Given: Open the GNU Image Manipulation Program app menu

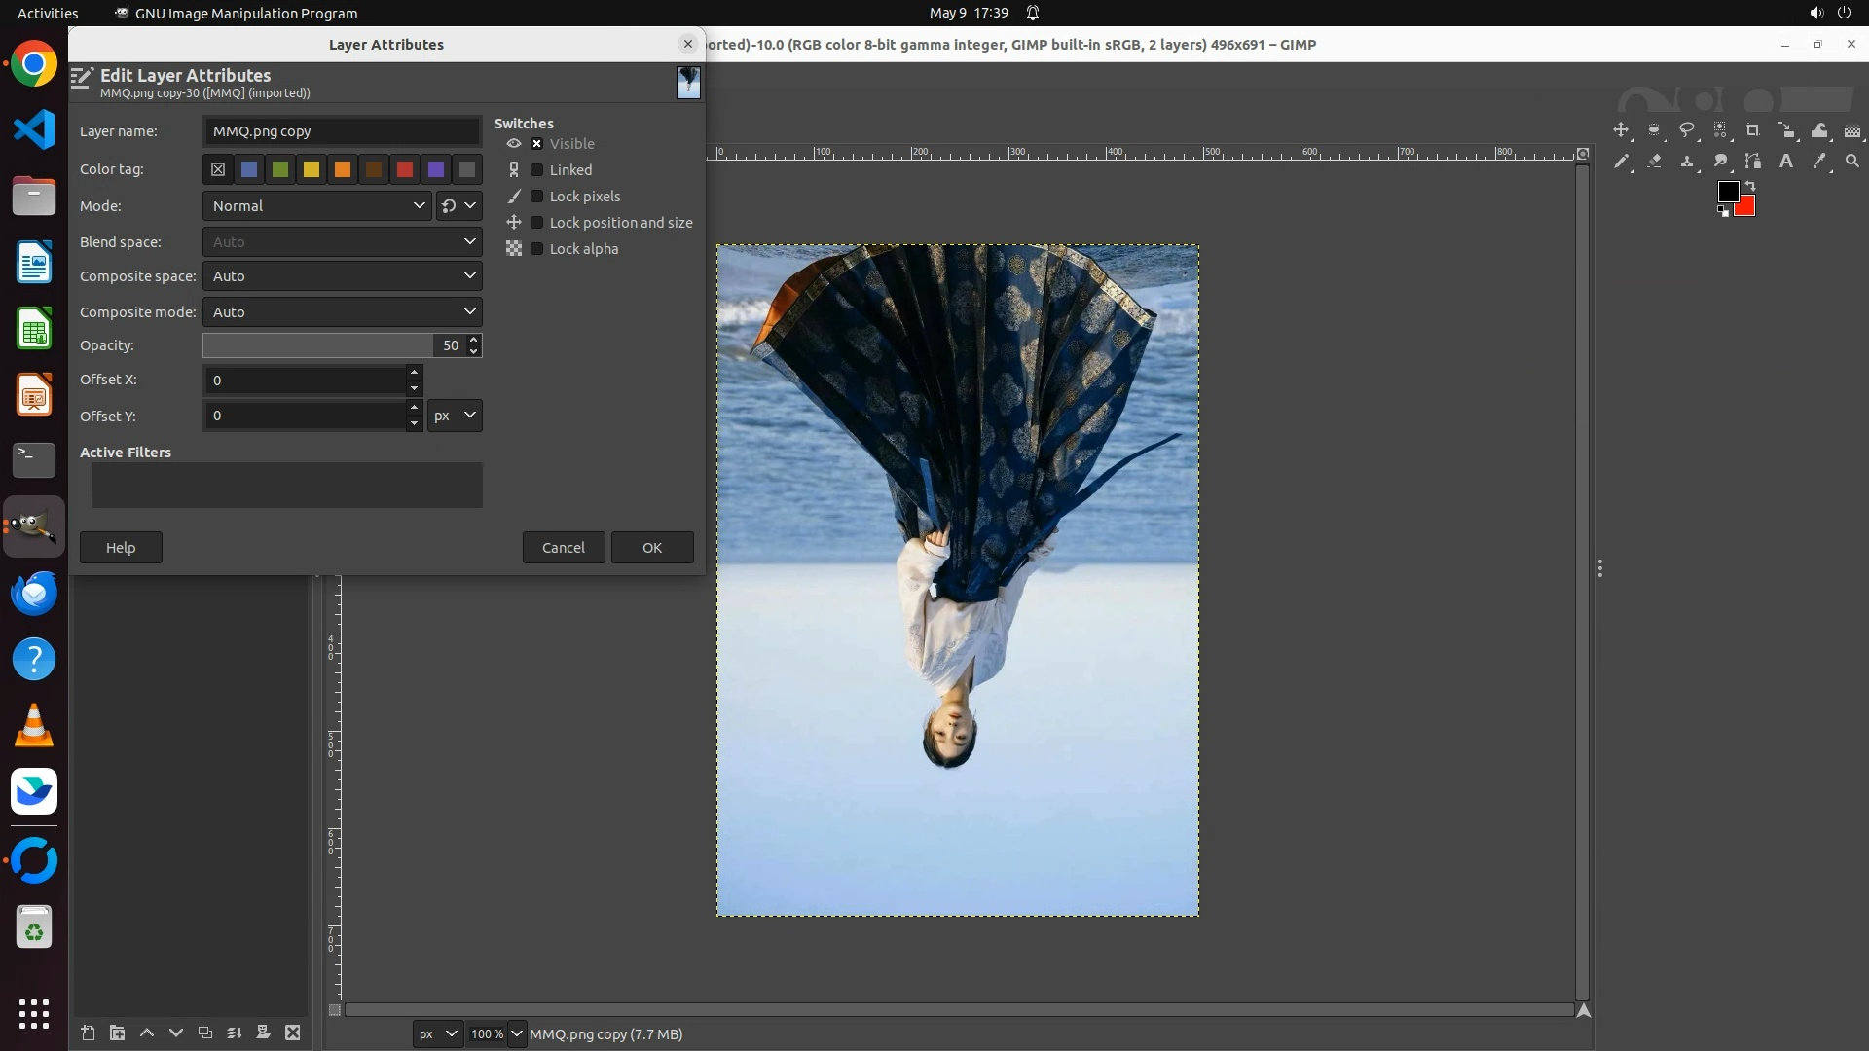Looking at the screenshot, I should click(237, 13).
